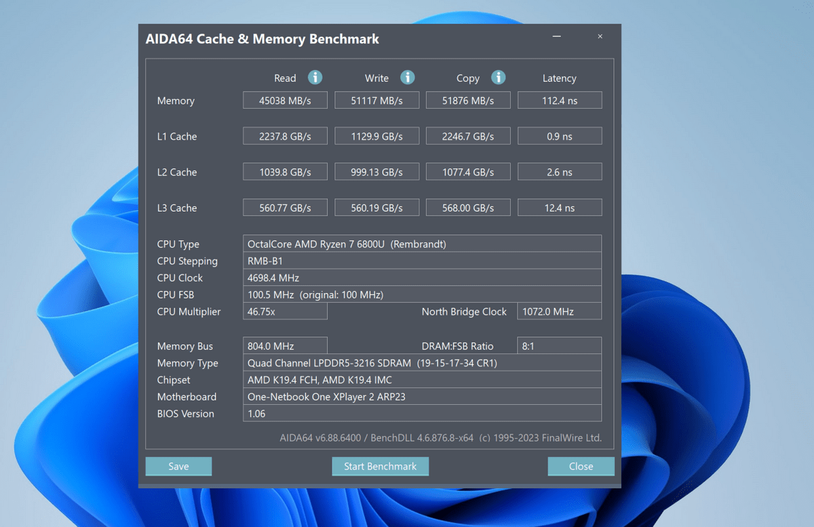Click L2 Cache write 999.13 GB/s

pos(376,172)
